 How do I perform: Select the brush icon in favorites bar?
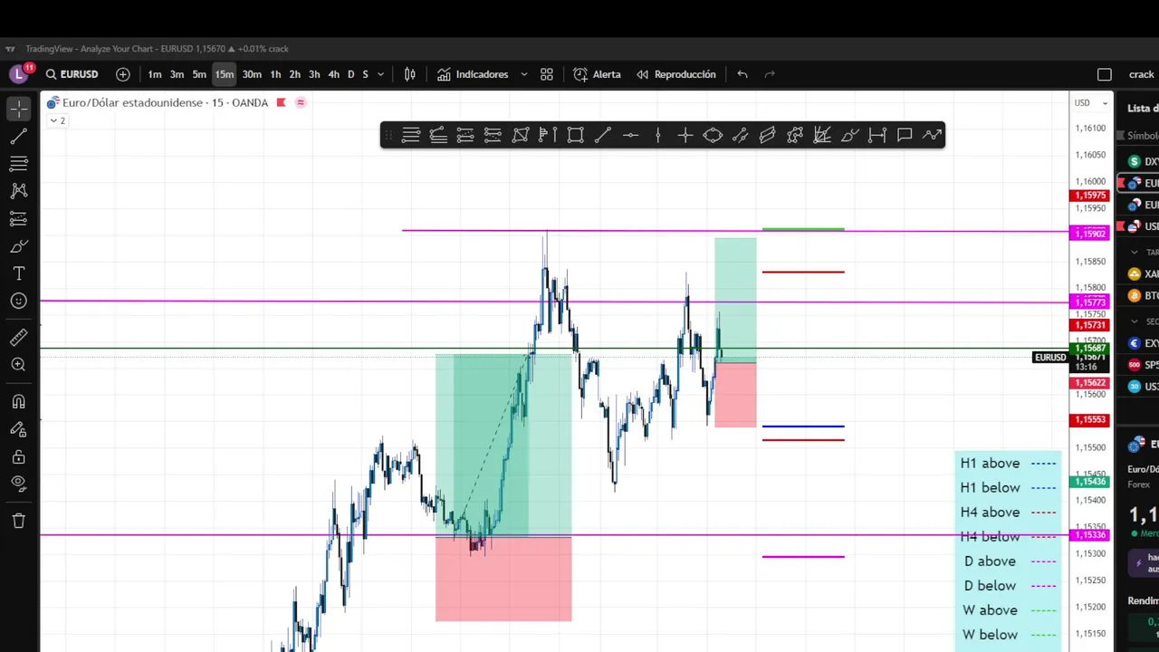point(849,135)
